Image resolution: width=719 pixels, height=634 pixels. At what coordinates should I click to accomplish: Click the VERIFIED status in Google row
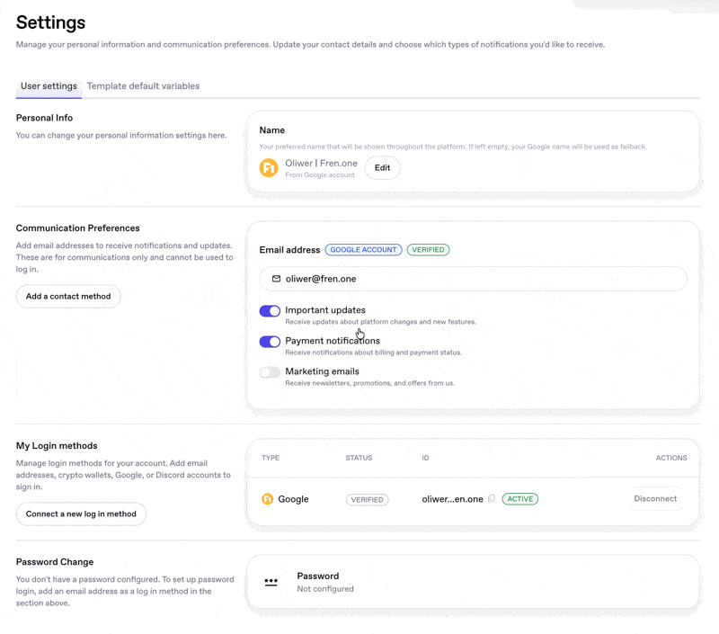(x=368, y=500)
